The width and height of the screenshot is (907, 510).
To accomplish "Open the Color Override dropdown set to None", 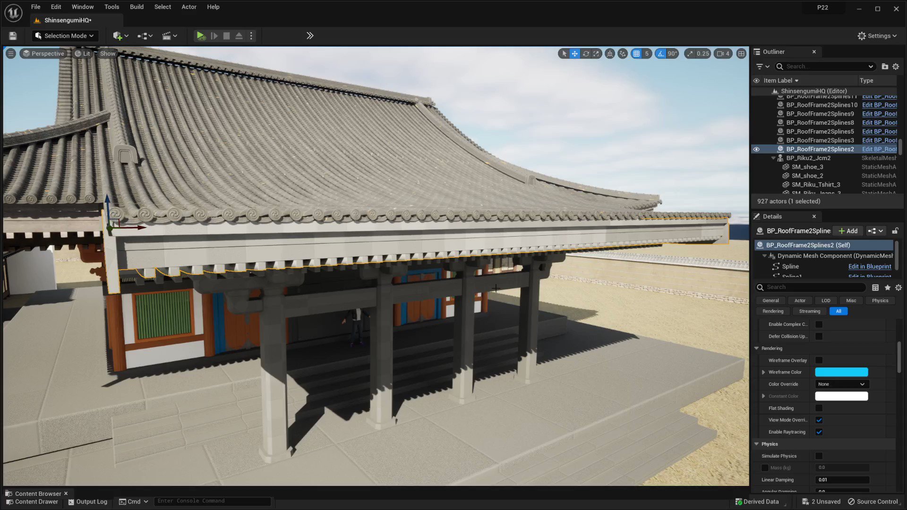I will pos(841,384).
